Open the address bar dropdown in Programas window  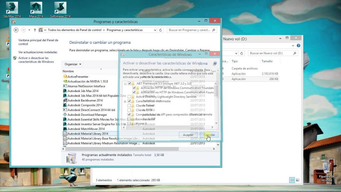coord(155,30)
